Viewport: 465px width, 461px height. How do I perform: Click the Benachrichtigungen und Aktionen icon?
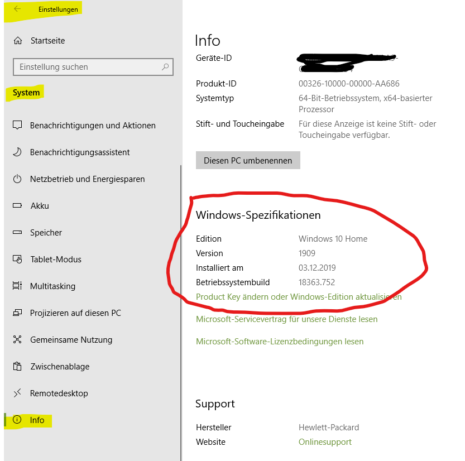[x=17, y=125]
